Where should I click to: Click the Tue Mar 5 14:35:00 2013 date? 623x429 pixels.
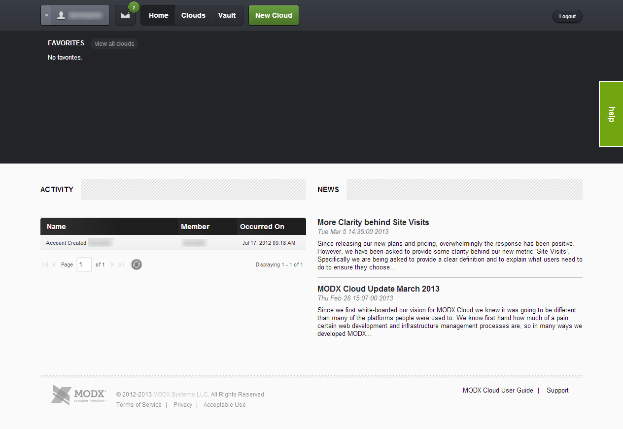tap(353, 231)
